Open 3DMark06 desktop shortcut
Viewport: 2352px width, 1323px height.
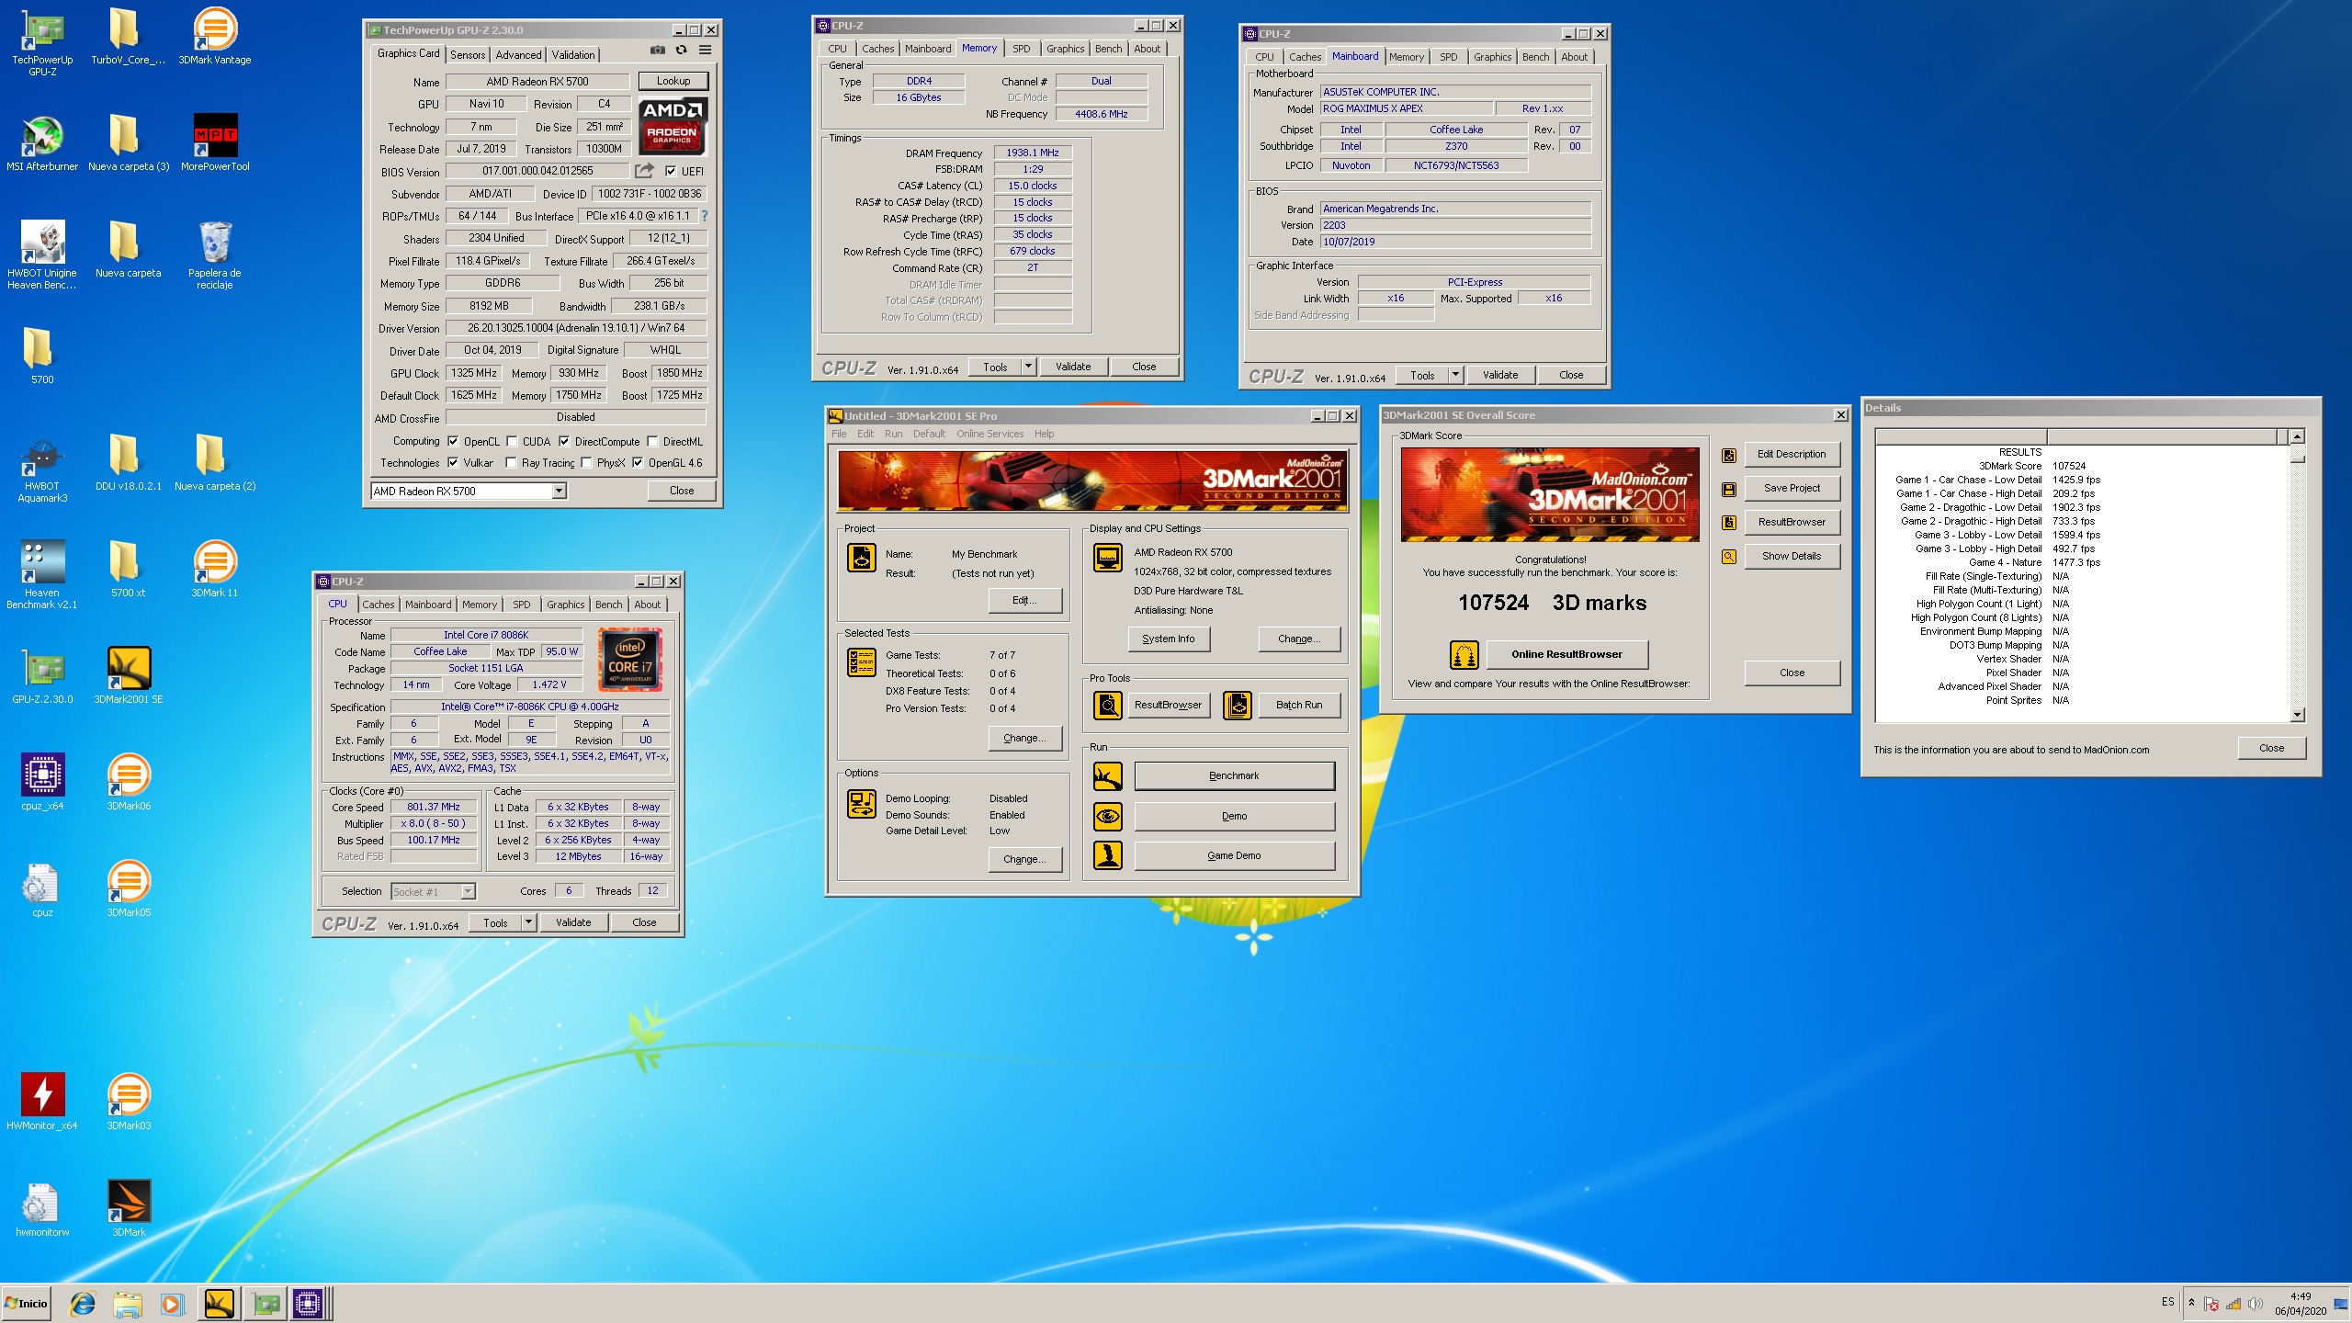pos(129,783)
